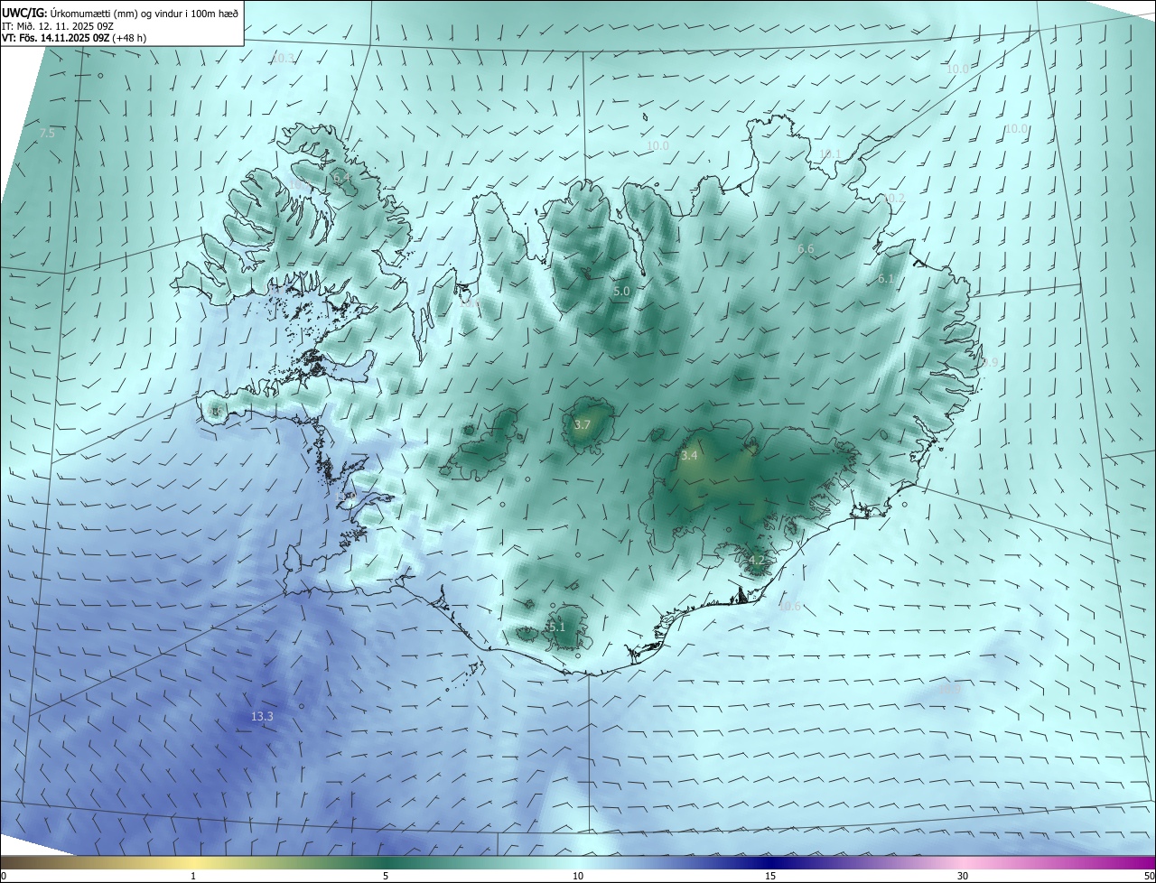Click the 50 tick on the colour scale
Screen dimensions: 1156x883
coord(1149,876)
